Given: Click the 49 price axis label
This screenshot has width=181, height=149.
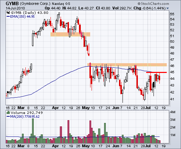Looking at the screenshot, I should [x=172, y=48].
